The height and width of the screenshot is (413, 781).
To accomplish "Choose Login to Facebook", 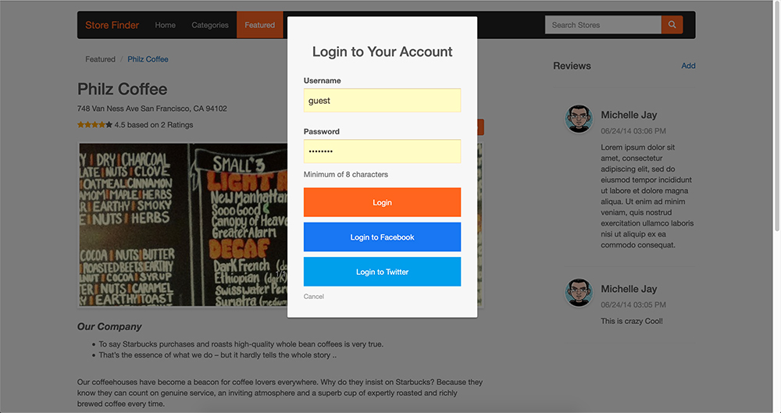I will 382,237.
